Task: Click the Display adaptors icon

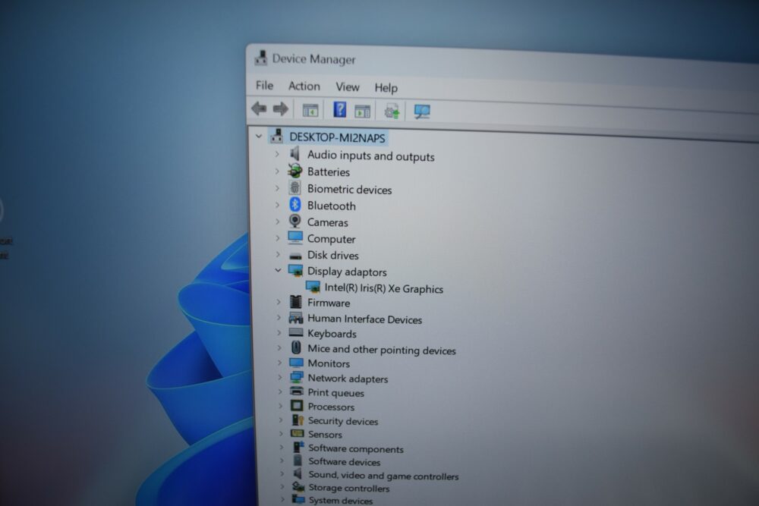Action: [x=295, y=270]
